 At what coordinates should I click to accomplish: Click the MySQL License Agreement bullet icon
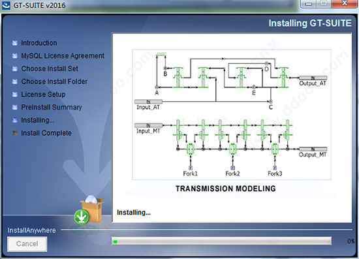click(x=15, y=55)
